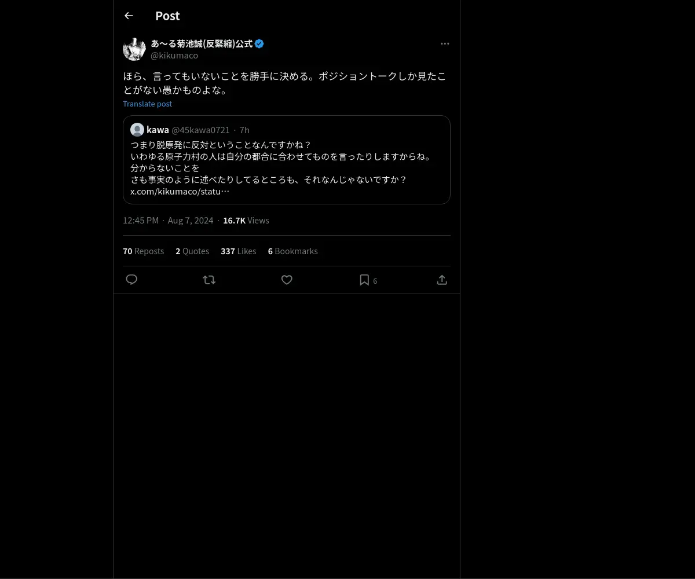Repost using the retweet icon
This screenshot has height=579, width=695.
click(x=209, y=280)
